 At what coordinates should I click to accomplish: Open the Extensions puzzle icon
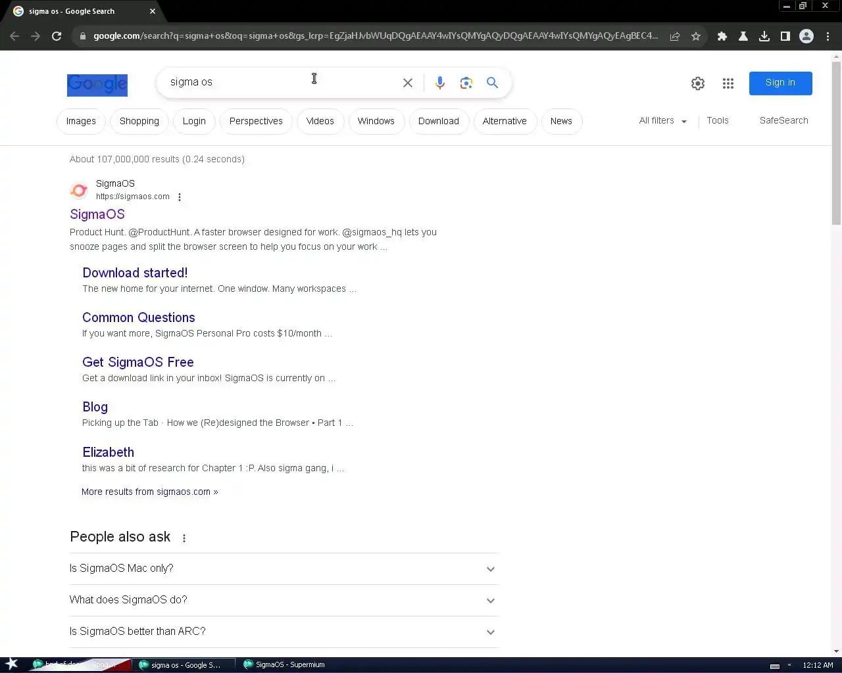(722, 36)
